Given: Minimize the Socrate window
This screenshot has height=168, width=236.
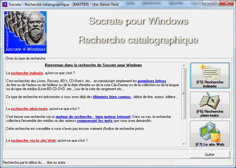Looking at the screenshot, I should pos(207,3).
